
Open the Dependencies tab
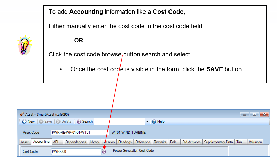click(76, 142)
